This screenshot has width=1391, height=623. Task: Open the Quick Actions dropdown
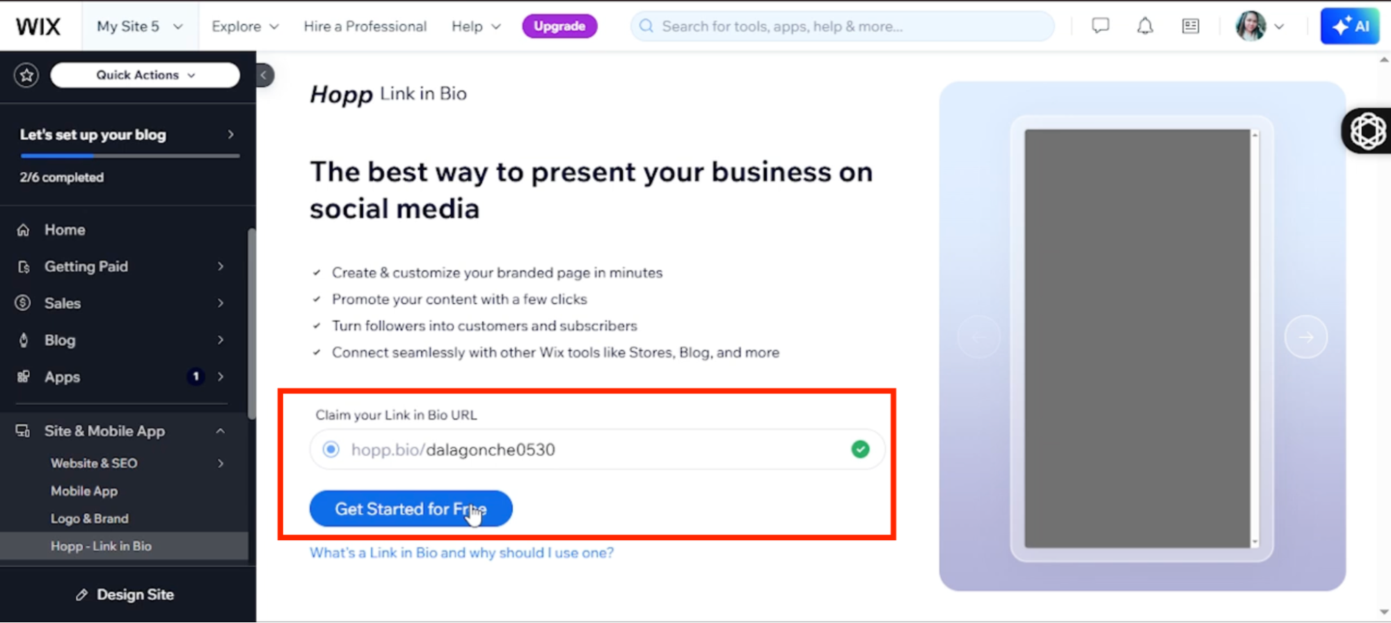[x=145, y=75]
